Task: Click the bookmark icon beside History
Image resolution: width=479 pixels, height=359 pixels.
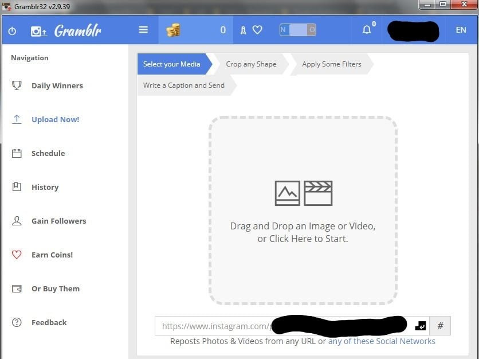Action: [17, 187]
